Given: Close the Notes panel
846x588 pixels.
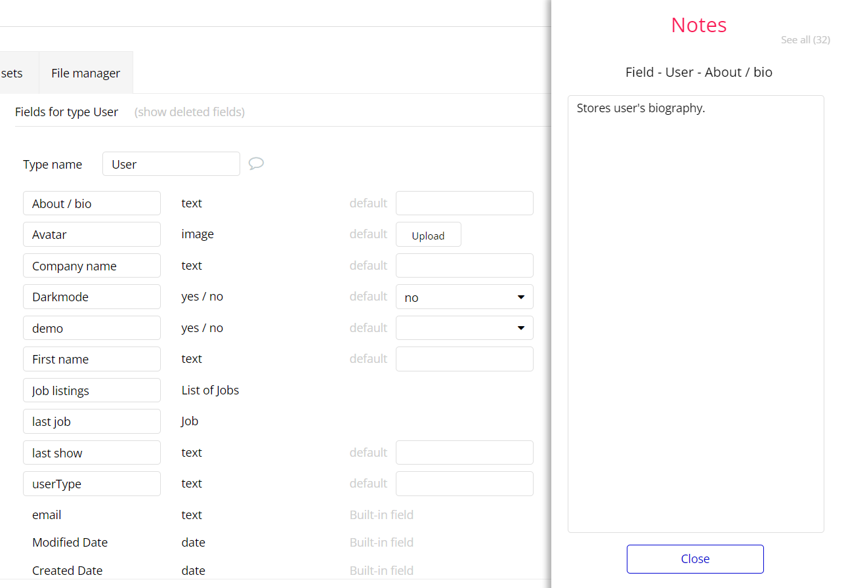Looking at the screenshot, I should pos(695,559).
